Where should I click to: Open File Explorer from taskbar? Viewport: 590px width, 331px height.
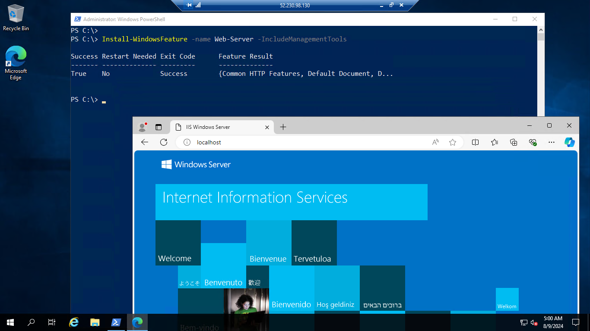(95, 322)
